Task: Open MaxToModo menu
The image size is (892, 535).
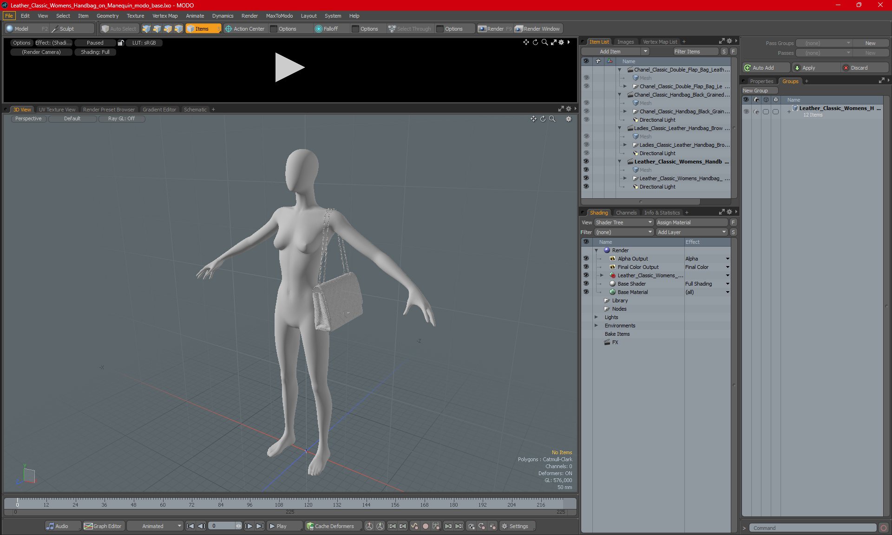Action: (x=279, y=16)
